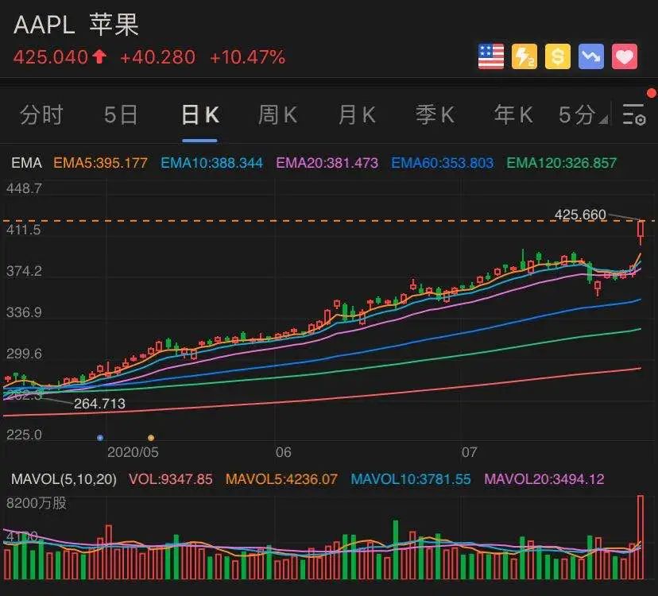This screenshot has height=596, width=658.
Task: Open the chart settings list icon
Action: (x=634, y=114)
